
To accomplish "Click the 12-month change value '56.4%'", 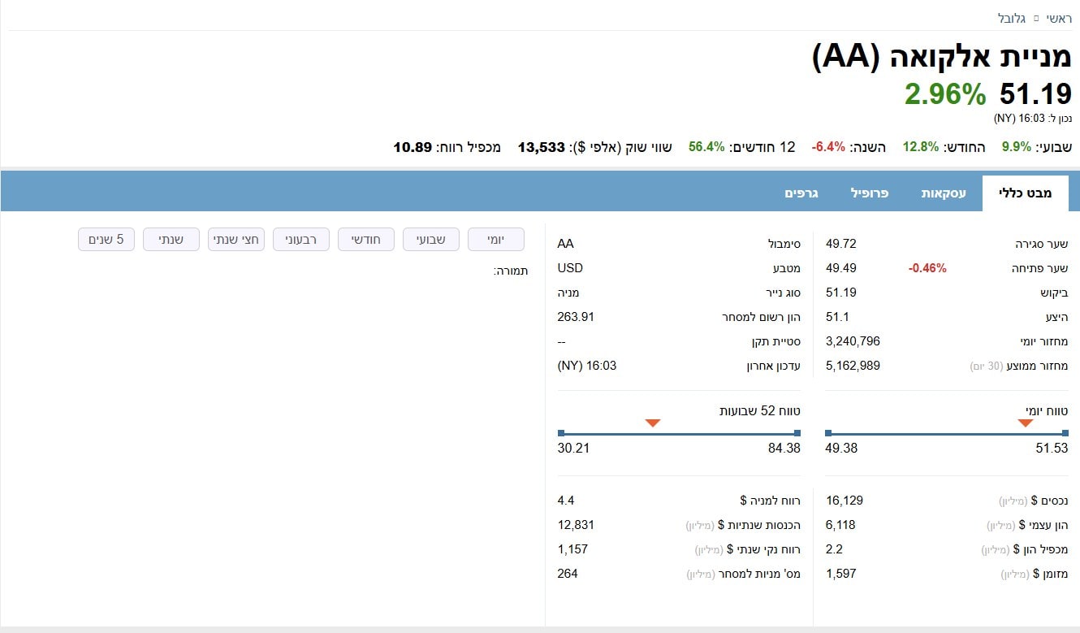I will point(706,147).
